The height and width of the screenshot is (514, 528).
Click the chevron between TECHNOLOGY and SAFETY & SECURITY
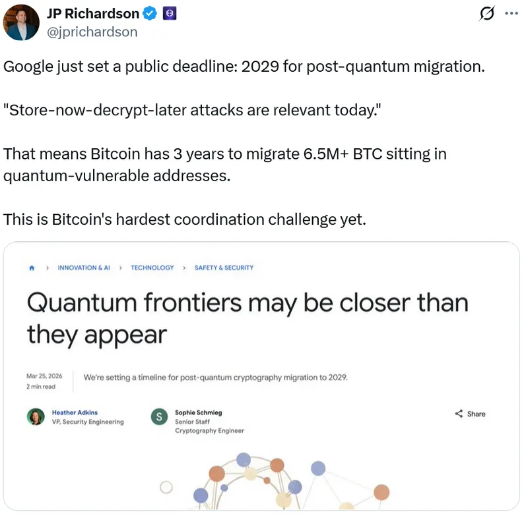tap(184, 268)
